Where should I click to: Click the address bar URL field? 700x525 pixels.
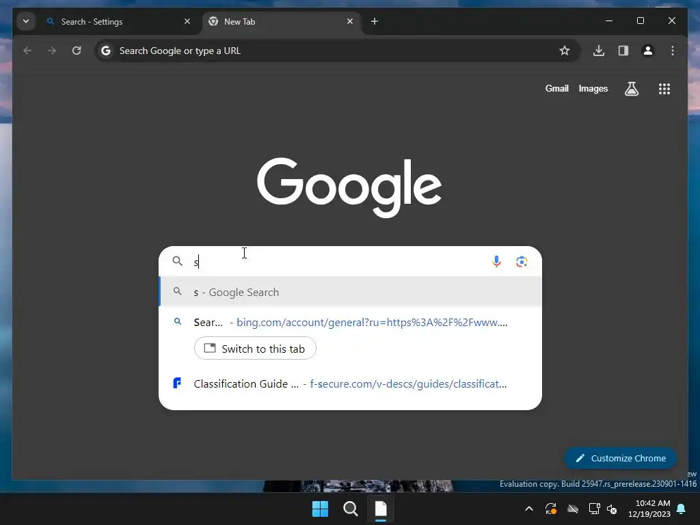pyautogui.click(x=337, y=51)
